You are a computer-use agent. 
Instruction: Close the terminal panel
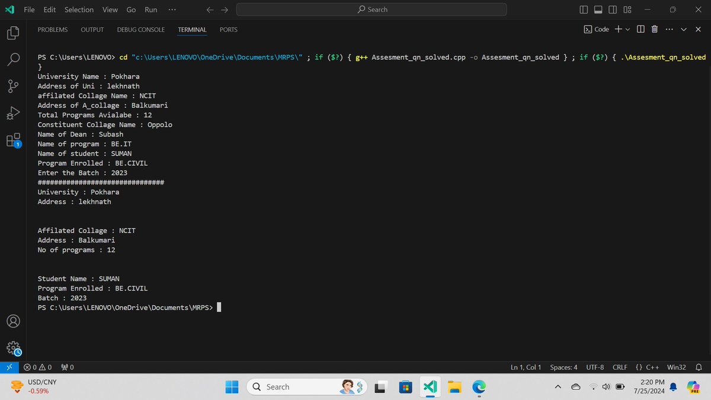pyautogui.click(x=697, y=29)
